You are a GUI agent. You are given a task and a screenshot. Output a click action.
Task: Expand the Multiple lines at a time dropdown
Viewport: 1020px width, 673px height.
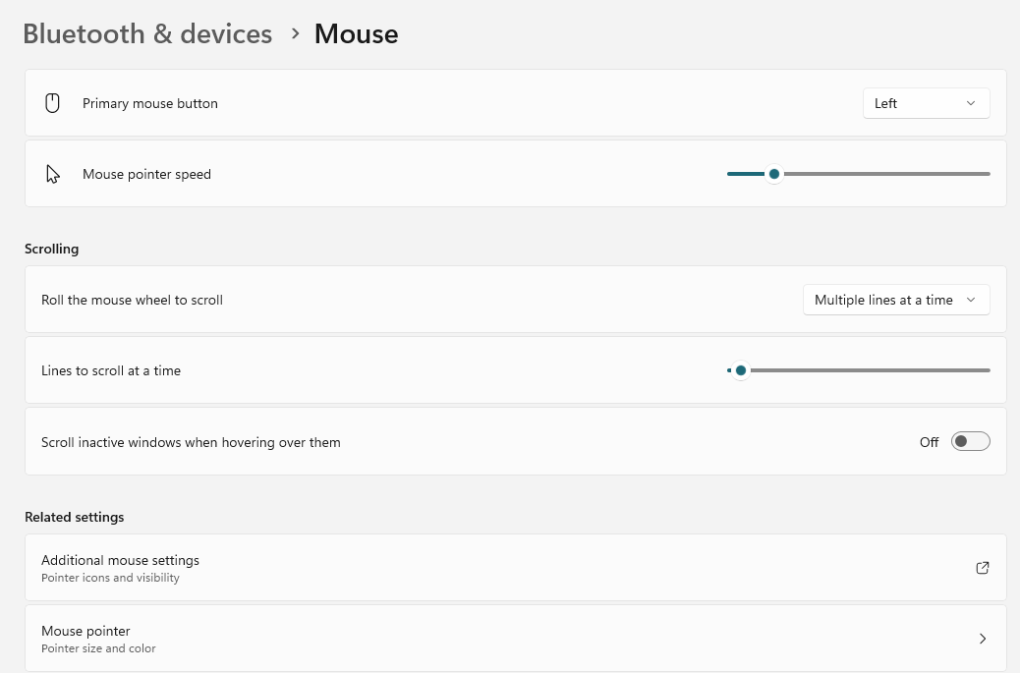pyautogui.click(x=895, y=300)
